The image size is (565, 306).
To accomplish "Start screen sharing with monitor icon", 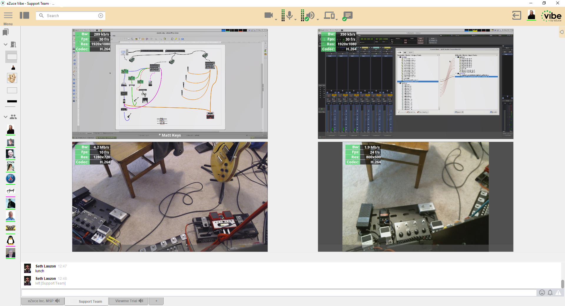I will (329, 15).
